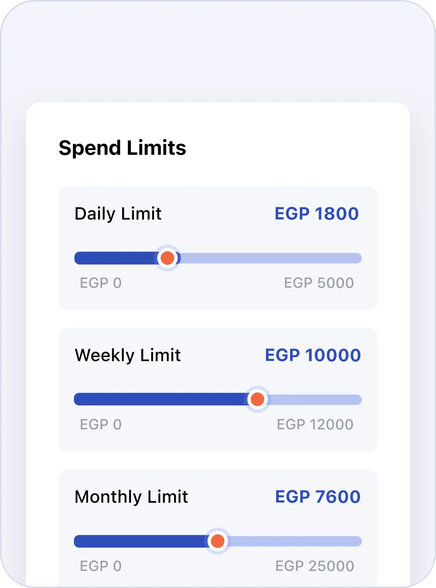This screenshot has height=588, width=436.
Task: Click the EGP 5000 maximum label
Action: pyautogui.click(x=319, y=283)
